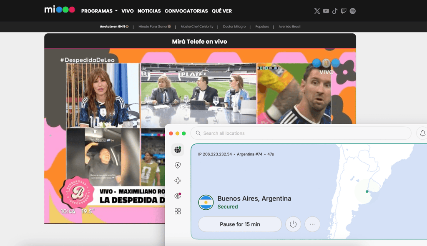This screenshot has height=246, width=427.
Task: Expand the PROGRAMAS dropdown menu
Action: tap(99, 11)
